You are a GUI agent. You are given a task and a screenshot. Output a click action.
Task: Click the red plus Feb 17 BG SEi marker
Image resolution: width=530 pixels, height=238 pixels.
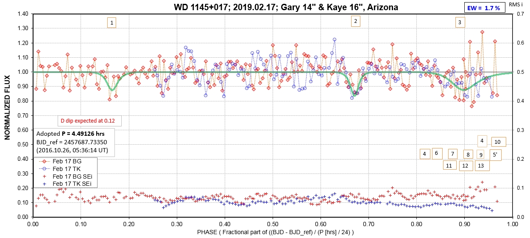(x=44, y=176)
